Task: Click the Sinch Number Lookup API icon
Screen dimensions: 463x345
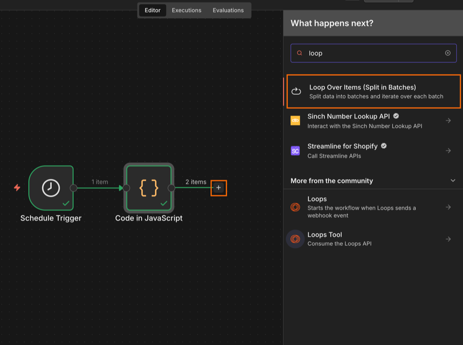Action: pos(295,120)
